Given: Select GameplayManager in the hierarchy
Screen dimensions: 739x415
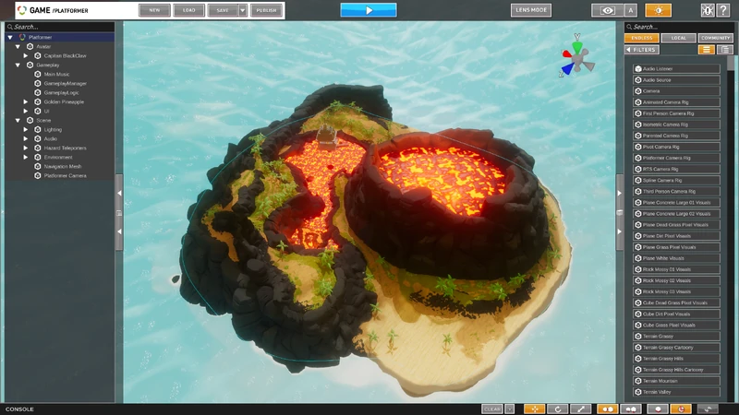Looking at the screenshot, I should coord(65,83).
